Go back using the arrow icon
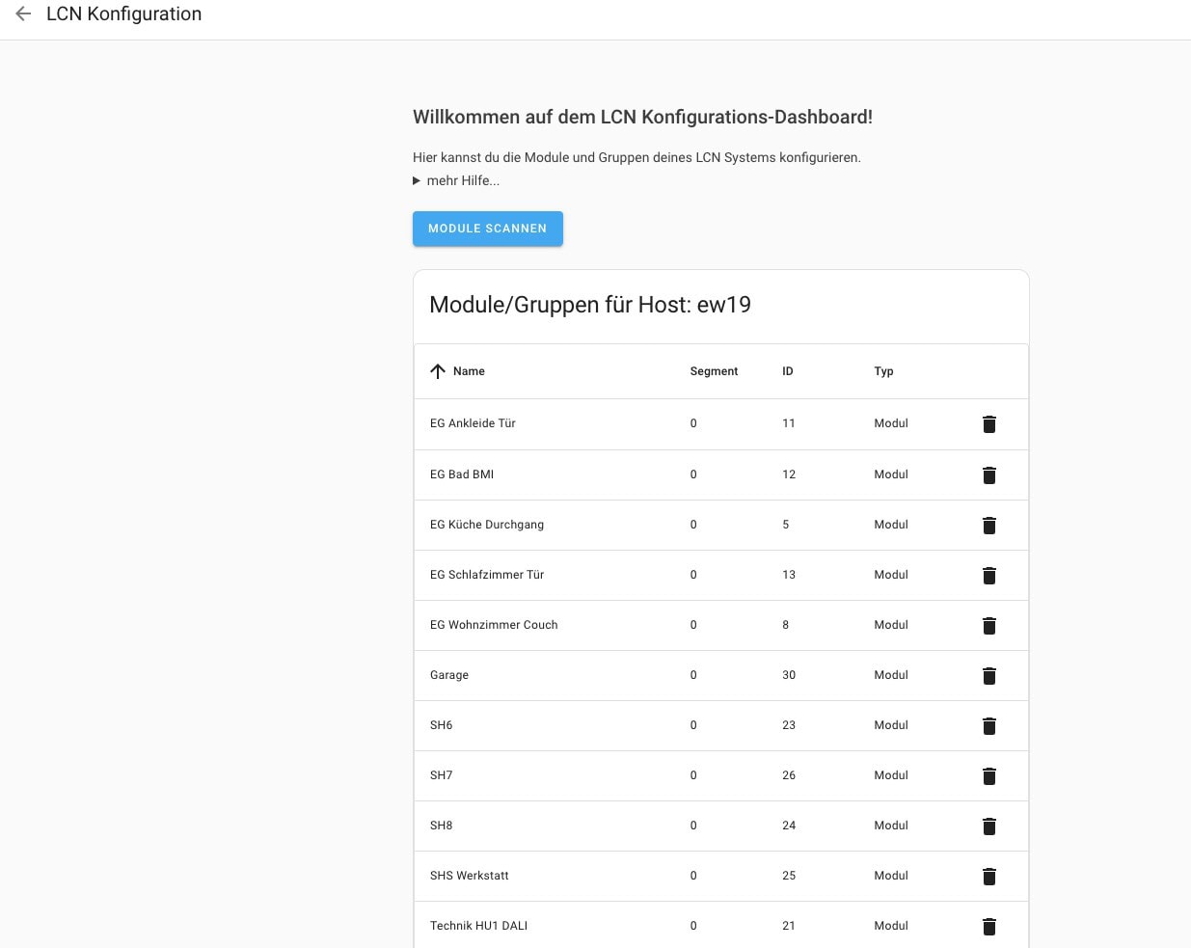Image resolution: width=1191 pixels, height=948 pixels. [23, 14]
